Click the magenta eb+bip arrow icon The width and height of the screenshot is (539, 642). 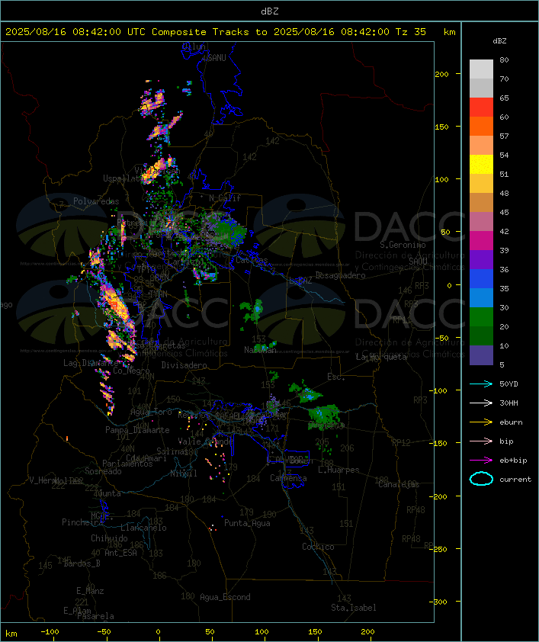coord(481,461)
